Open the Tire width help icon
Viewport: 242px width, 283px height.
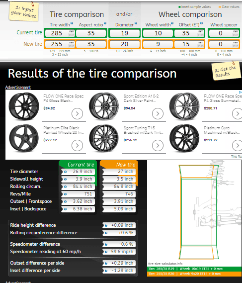click(72, 23)
